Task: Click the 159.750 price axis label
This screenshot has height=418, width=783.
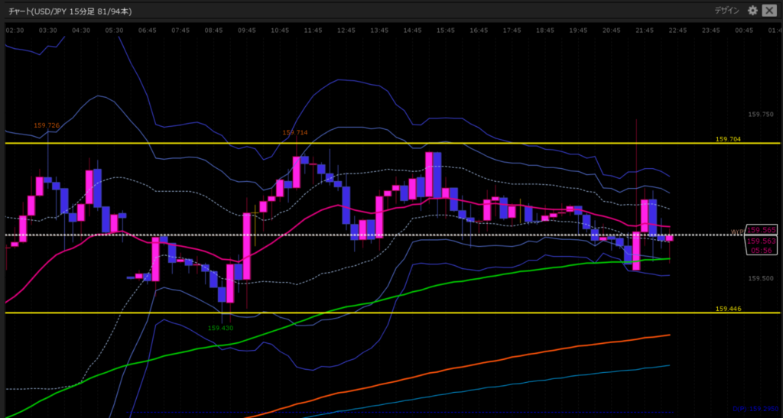Action: 762,114
